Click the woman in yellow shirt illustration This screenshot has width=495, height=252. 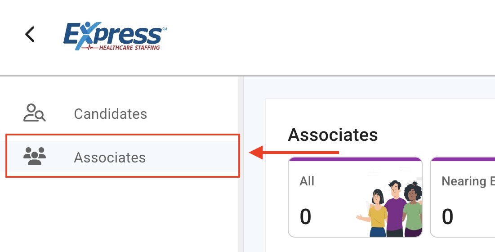click(x=377, y=215)
